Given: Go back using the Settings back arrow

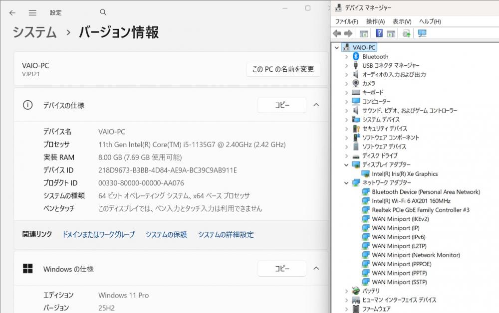Looking at the screenshot, I should point(12,12).
